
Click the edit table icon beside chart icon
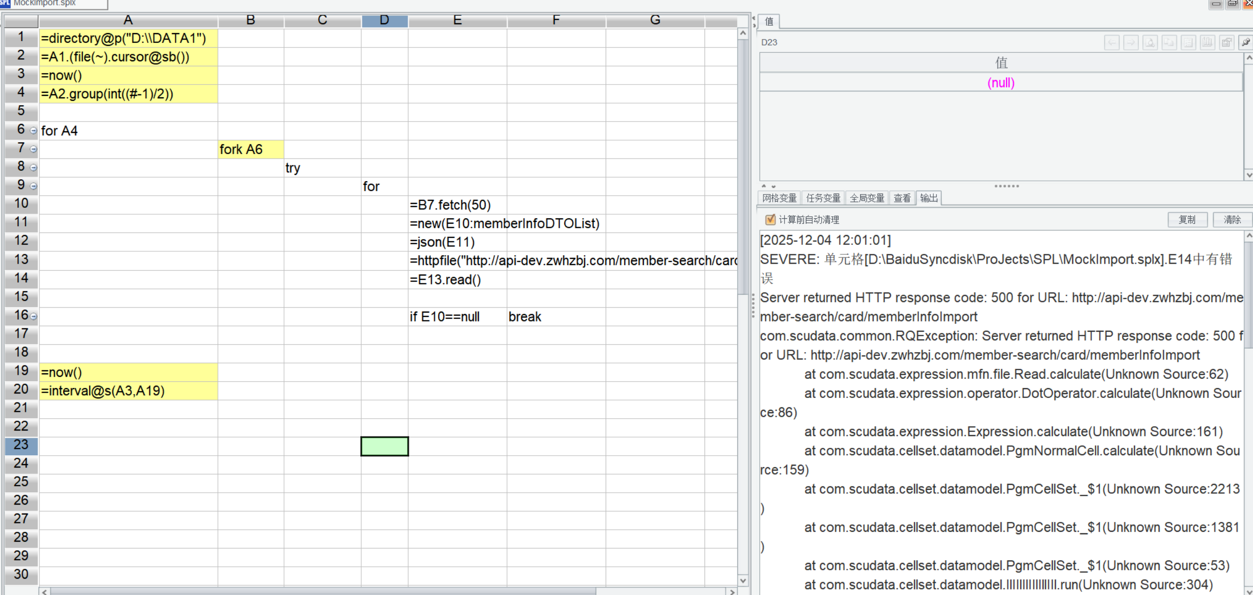pos(1227,43)
